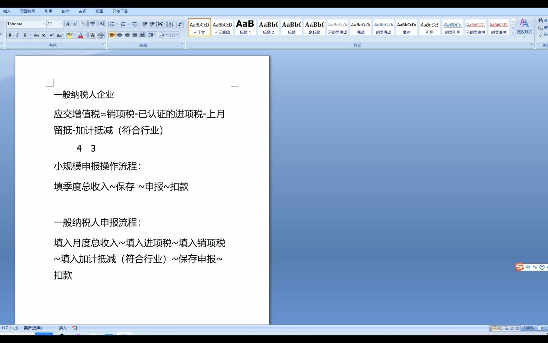Image resolution: width=548 pixels, height=343 pixels.
Task: Apply Character Shading to text
Action: pyautogui.click(x=92, y=35)
